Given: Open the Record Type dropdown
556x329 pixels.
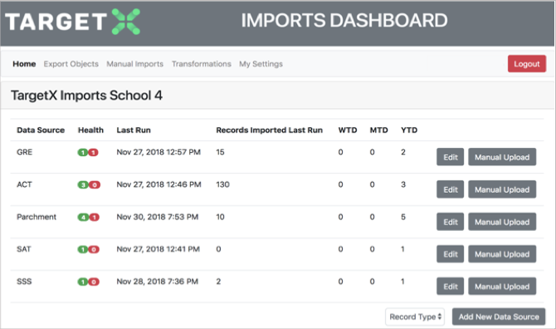Looking at the screenshot, I should (415, 317).
